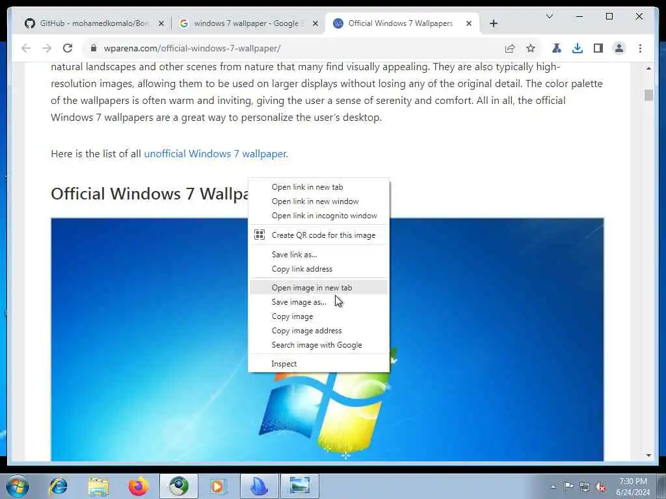Select the Official Windows 7 Wallpapers tab
This screenshot has height=499, width=666.
pyautogui.click(x=402, y=23)
